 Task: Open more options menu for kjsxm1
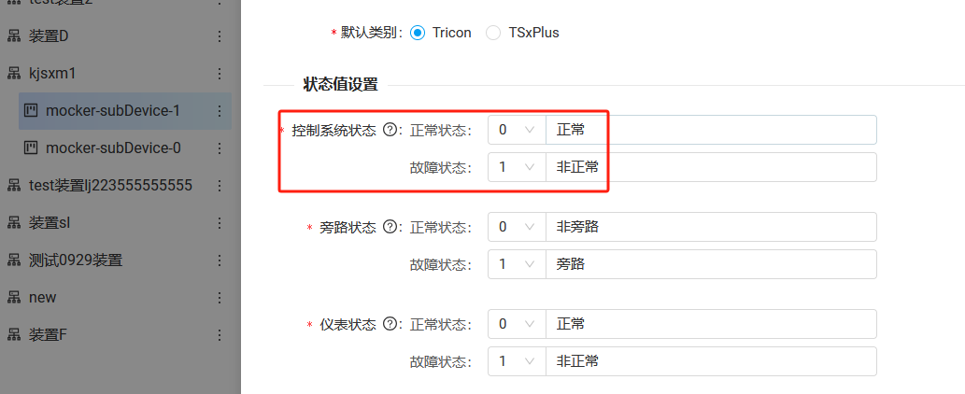(220, 74)
